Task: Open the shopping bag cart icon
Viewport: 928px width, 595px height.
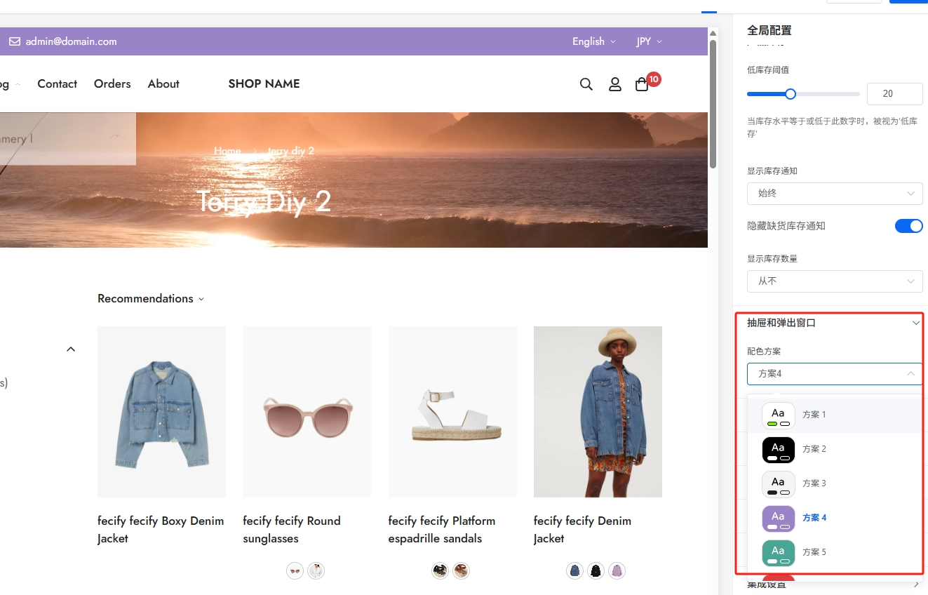Action: [x=642, y=84]
